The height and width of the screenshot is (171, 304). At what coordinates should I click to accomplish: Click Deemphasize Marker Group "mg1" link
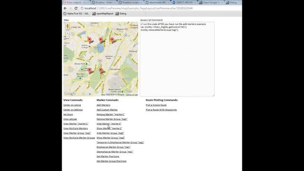point(115,152)
